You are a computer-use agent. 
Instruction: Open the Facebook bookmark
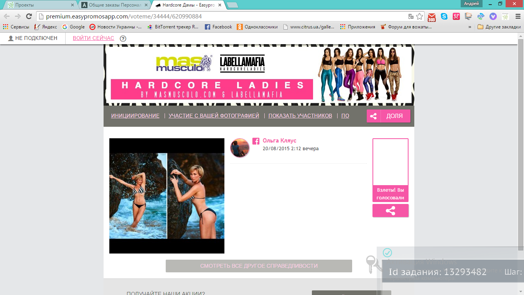pos(219,27)
